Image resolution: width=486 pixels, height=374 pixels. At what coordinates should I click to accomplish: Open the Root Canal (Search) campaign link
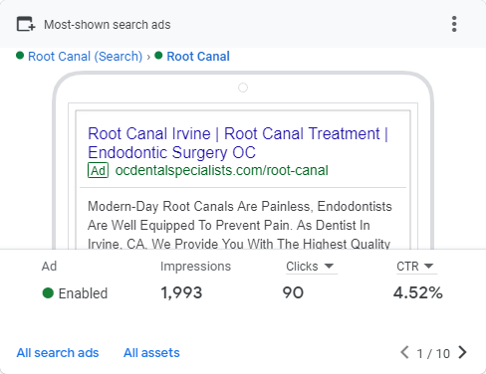86,57
